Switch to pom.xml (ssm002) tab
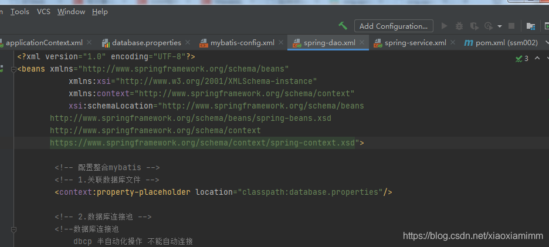Image resolution: width=549 pixels, height=247 pixels. coord(506,43)
